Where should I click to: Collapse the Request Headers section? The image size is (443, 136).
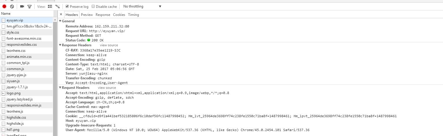point(60,88)
